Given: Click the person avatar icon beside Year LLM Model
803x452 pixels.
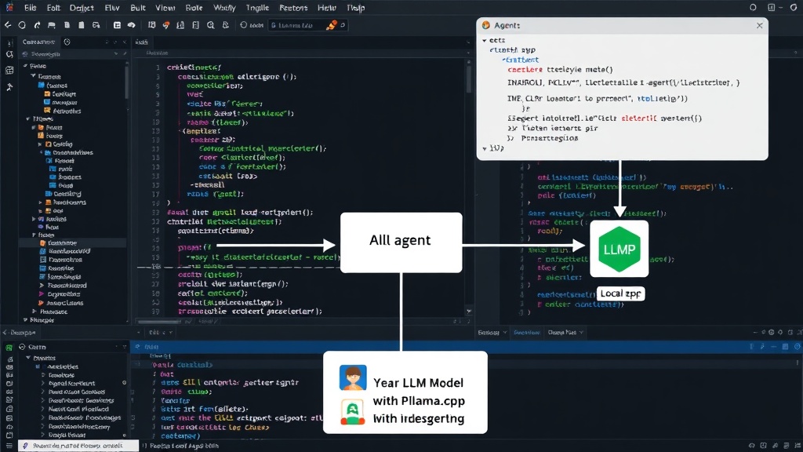Looking at the screenshot, I should pyautogui.click(x=353, y=377).
